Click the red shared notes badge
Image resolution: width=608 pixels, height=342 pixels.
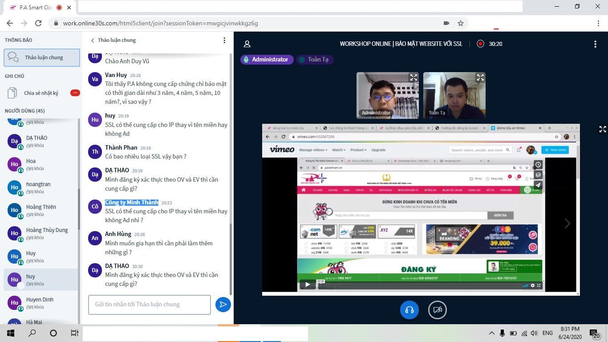click(75, 93)
